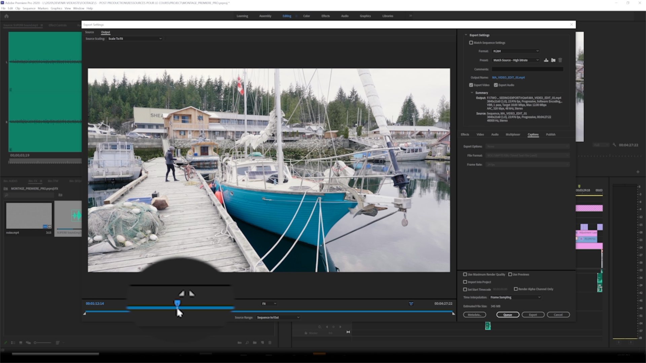Open the Preset Match Source dropdown
This screenshot has height=363, width=646.
[x=515, y=60]
